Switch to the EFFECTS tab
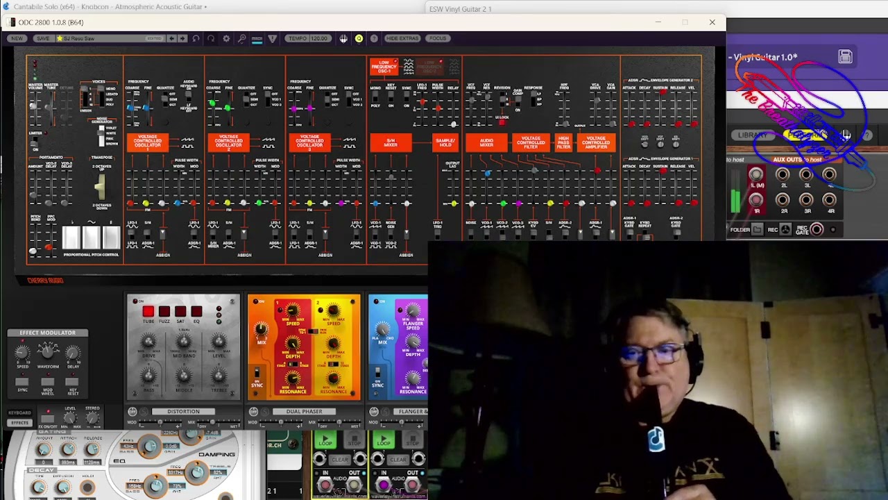Viewport: 888px width, 500px height. coord(19,423)
